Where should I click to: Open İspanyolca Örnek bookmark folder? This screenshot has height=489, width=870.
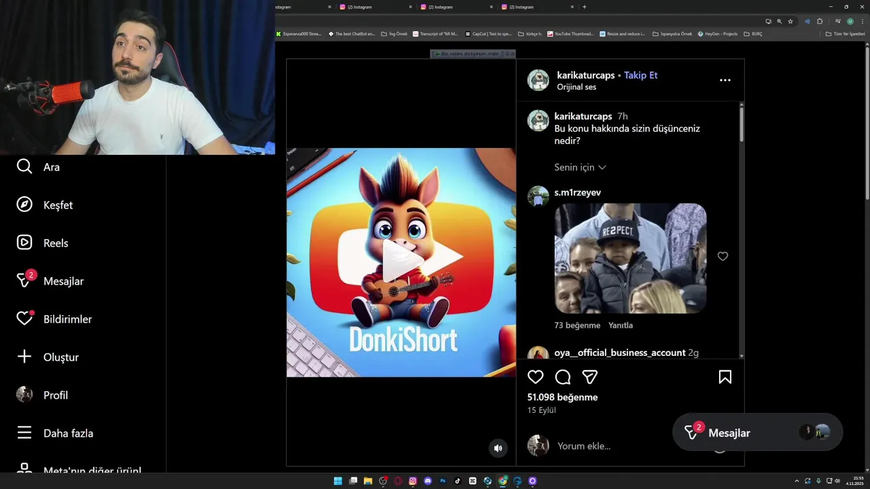672,34
